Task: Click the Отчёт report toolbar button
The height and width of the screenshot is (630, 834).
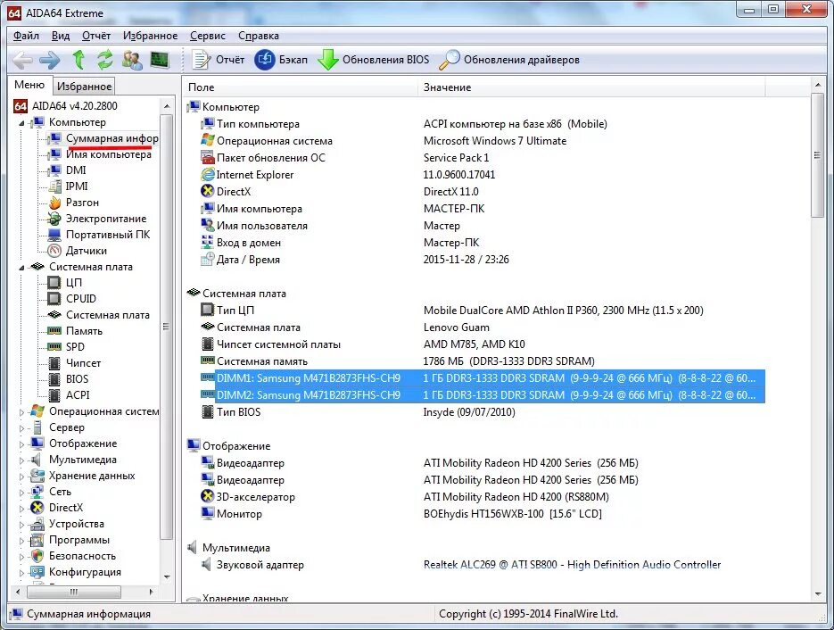Action: (x=218, y=60)
